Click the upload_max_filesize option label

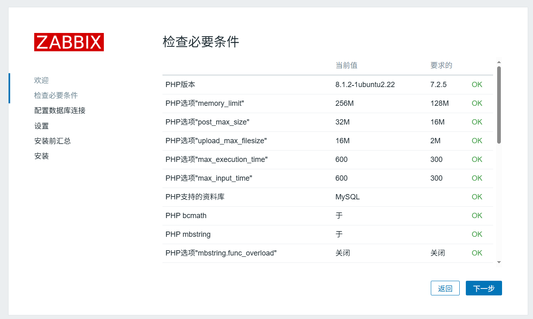(216, 141)
